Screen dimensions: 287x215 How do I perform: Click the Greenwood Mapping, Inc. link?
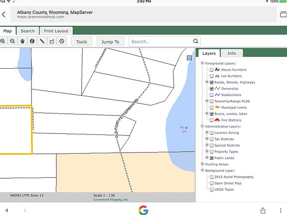click(x=111, y=200)
